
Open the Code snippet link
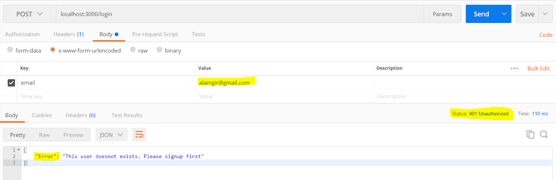click(x=546, y=35)
